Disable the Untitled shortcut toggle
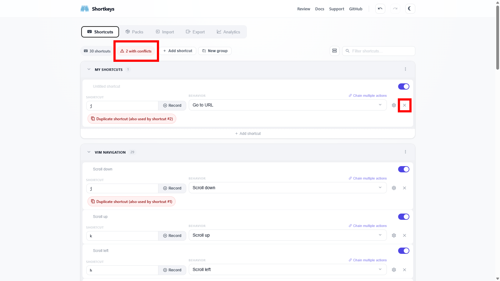This screenshot has width=500, height=281. point(403,86)
